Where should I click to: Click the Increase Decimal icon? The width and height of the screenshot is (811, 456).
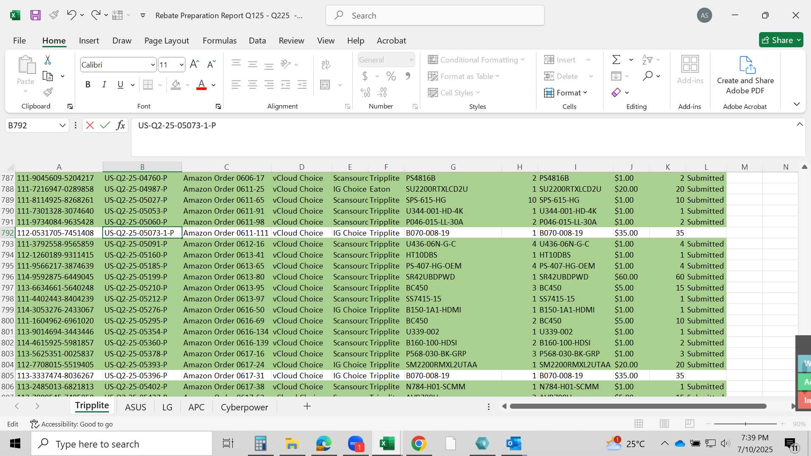365,92
